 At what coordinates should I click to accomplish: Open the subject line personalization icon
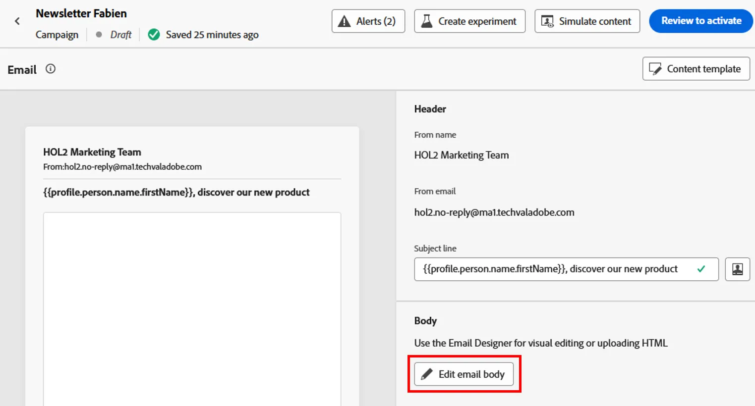[737, 269]
